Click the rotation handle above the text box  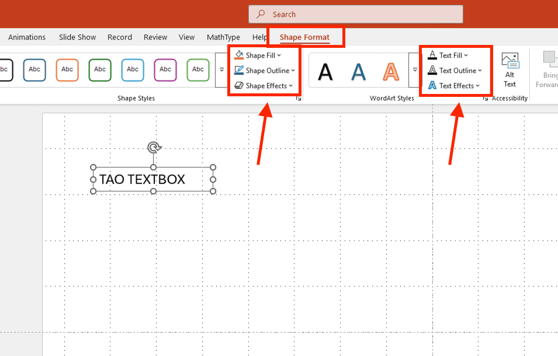tap(154, 147)
